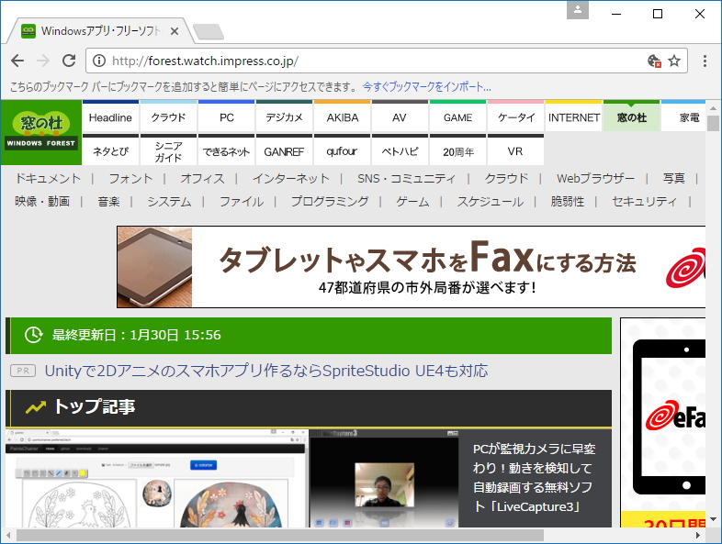Open the ドキュメント category link
Image resolution: width=722 pixels, height=544 pixels.
(49, 178)
